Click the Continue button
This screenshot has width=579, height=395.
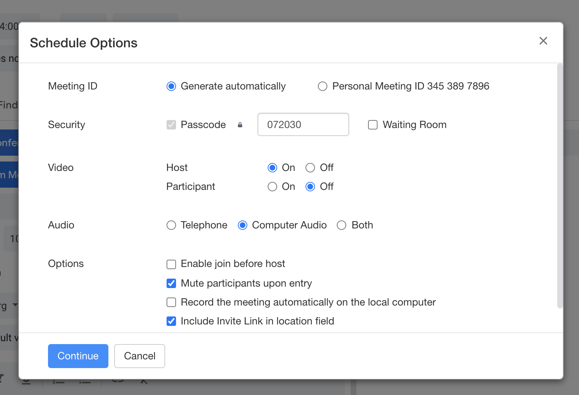78,356
